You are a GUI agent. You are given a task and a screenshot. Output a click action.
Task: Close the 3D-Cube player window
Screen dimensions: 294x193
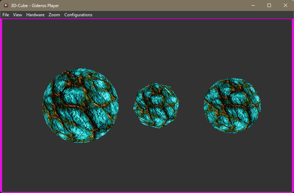click(285, 5)
